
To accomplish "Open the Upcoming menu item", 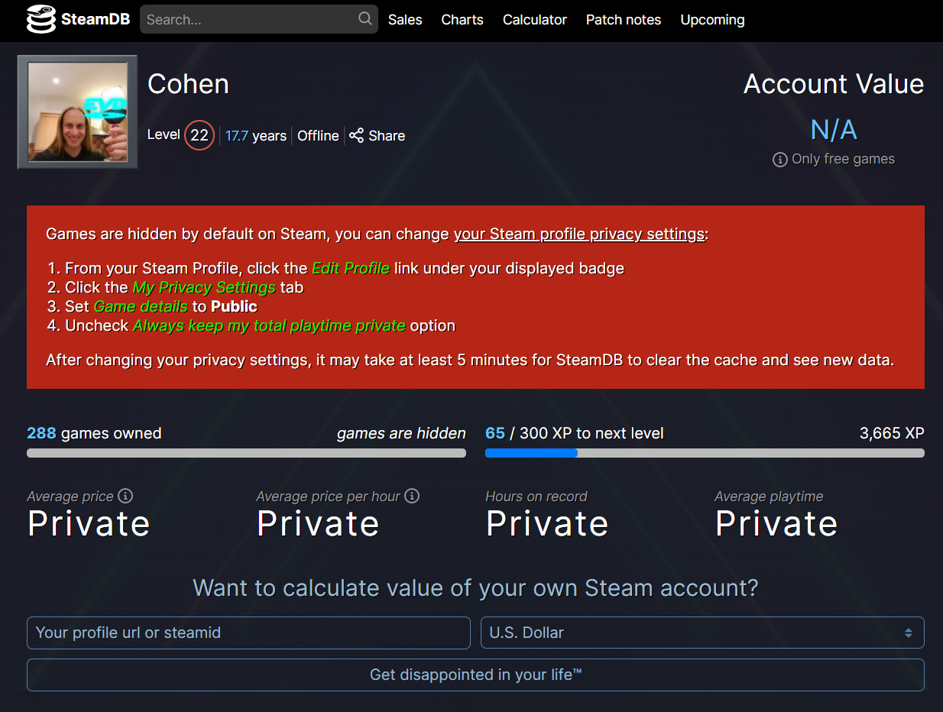I will pyautogui.click(x=712, y=20).
